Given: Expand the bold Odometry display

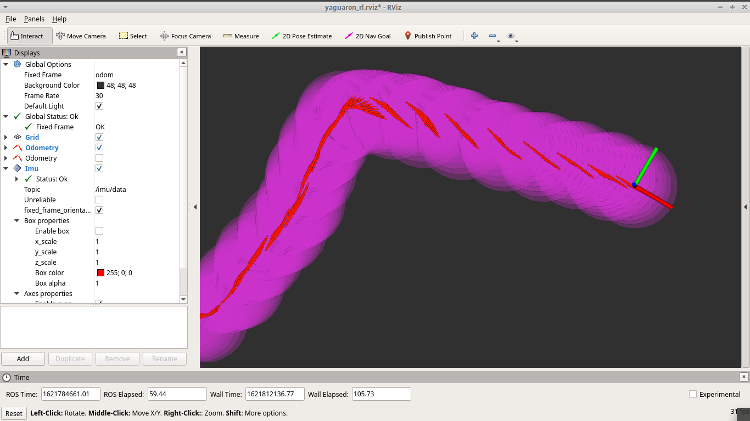Looking at the screenshot, I should (x=6, y=147).
